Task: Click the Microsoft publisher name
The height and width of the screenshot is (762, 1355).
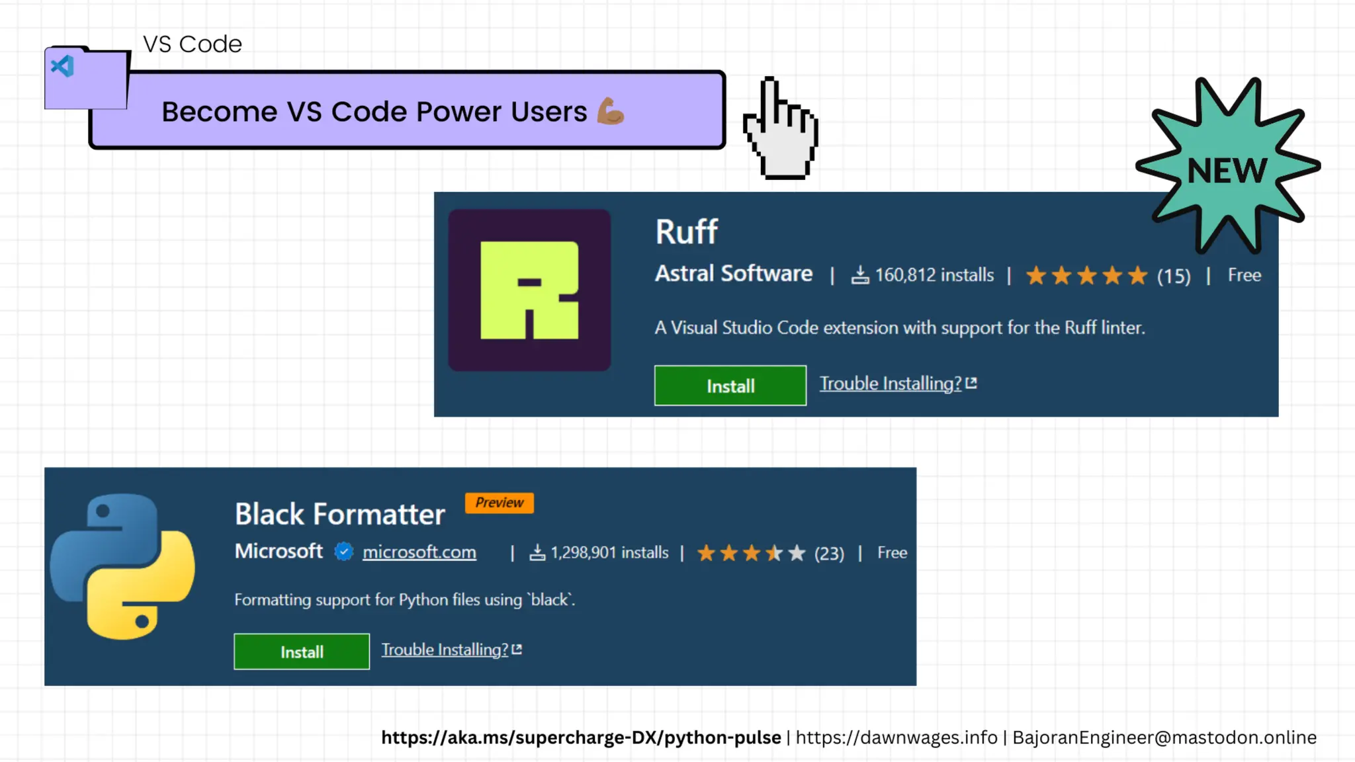Action: (279, 551)
